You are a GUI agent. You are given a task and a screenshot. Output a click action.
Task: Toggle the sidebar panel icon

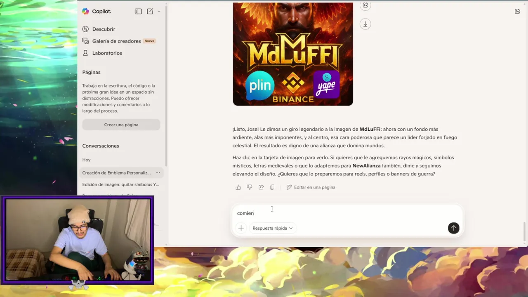pos(138,12)
